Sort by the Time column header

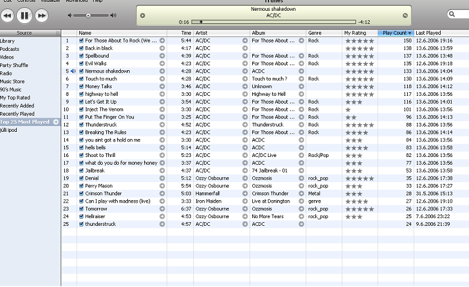point(180,33)
